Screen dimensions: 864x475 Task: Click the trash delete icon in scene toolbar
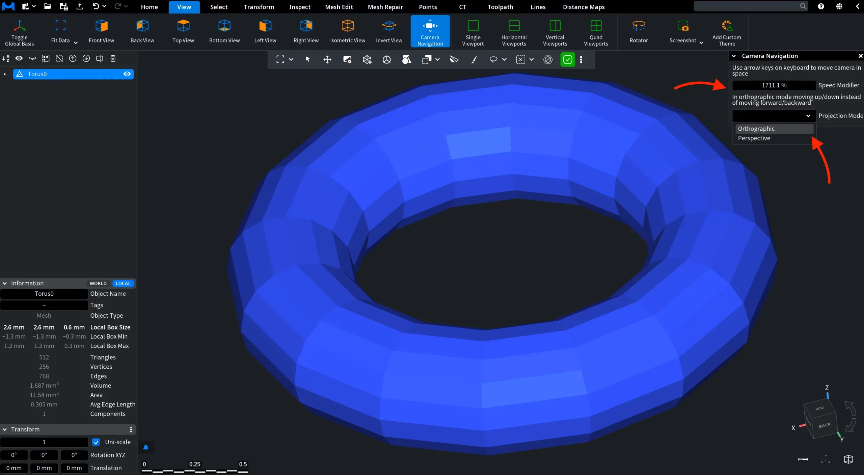click(x=113, y=58)
